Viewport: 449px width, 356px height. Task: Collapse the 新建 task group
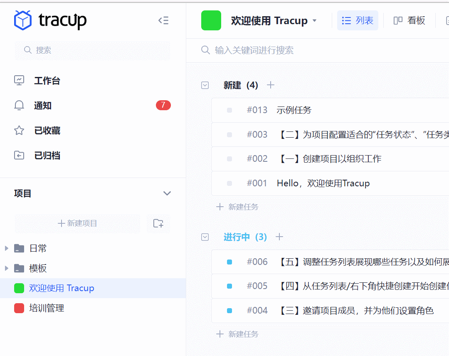tap(205, 85)
